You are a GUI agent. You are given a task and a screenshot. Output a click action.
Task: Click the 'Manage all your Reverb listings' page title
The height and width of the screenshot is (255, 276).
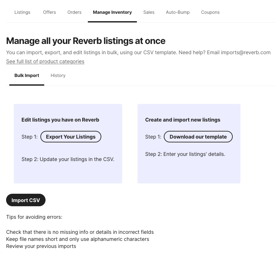(86, 41)
